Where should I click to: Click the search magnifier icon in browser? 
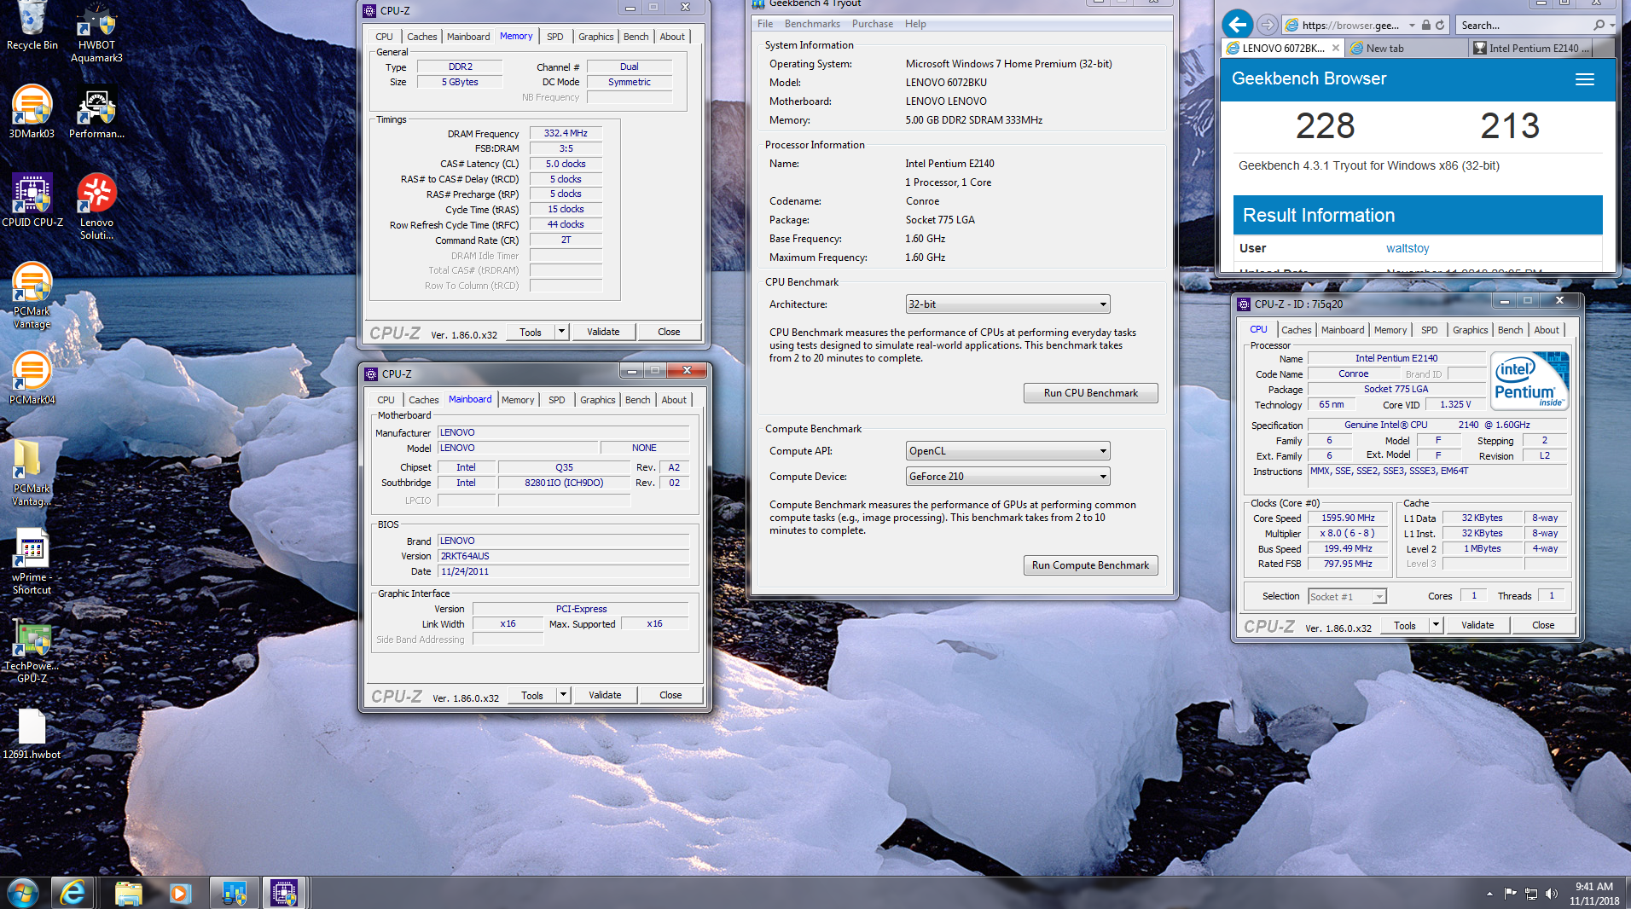pyautogui.click(x=1599, y=25)
